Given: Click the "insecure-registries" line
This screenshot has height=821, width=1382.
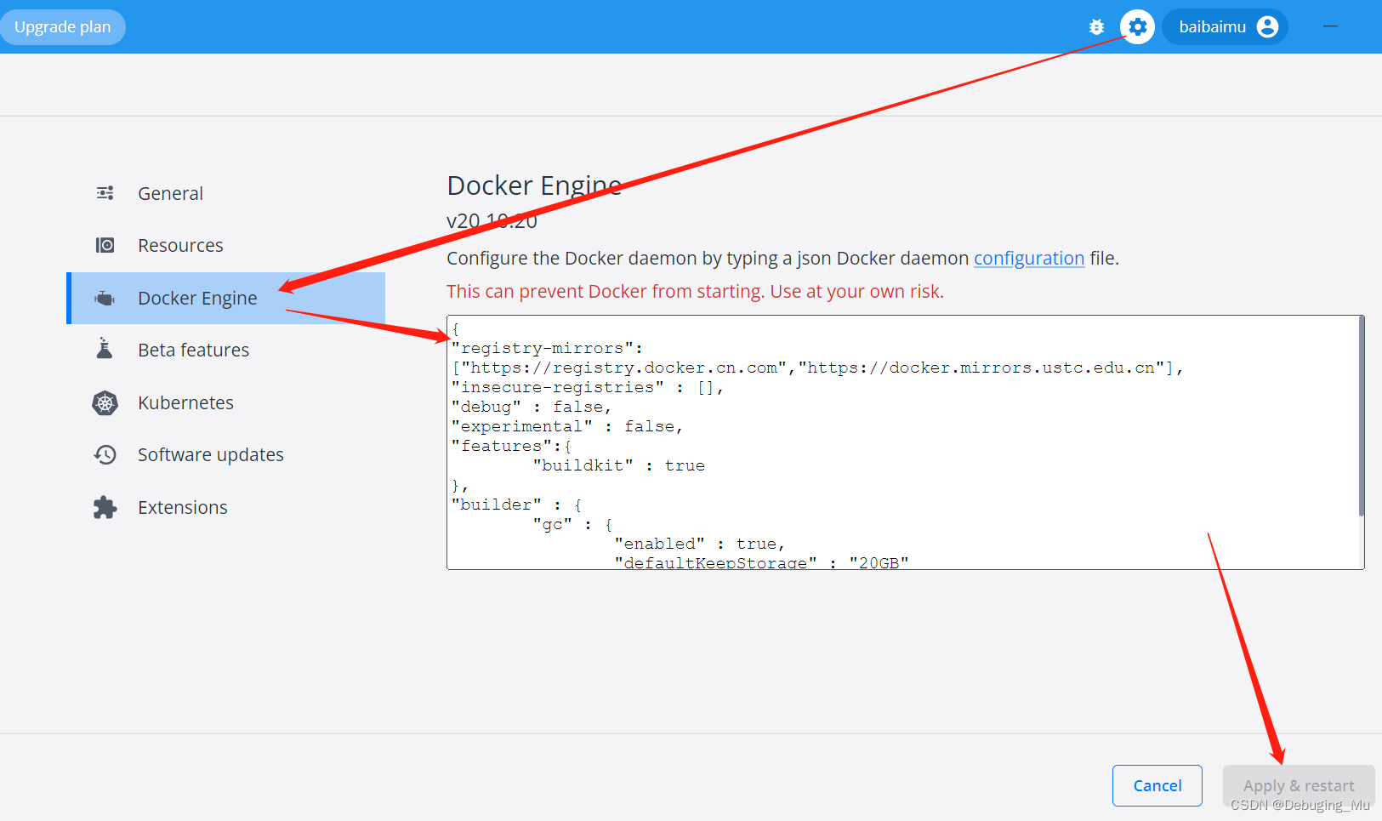Looking at the screenshot, I should pyautogui.click(x=588, y=387).
